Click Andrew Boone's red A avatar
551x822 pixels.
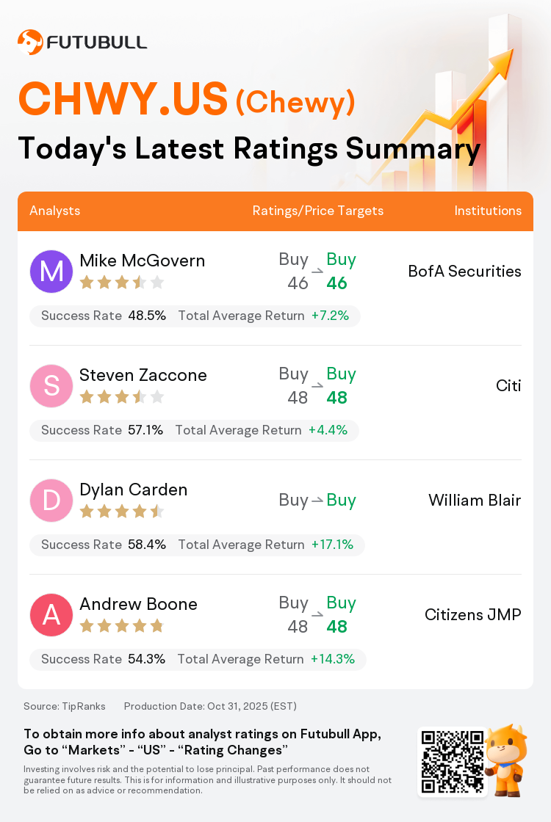click(x=51, y=615)
